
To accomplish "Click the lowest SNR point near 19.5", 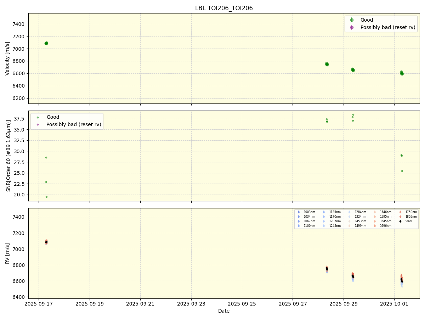I will pos(46,197).
